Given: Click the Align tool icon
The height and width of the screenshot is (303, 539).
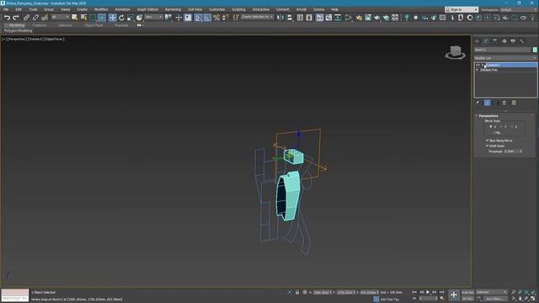Looking at the screenshot, I should point(290,18).
